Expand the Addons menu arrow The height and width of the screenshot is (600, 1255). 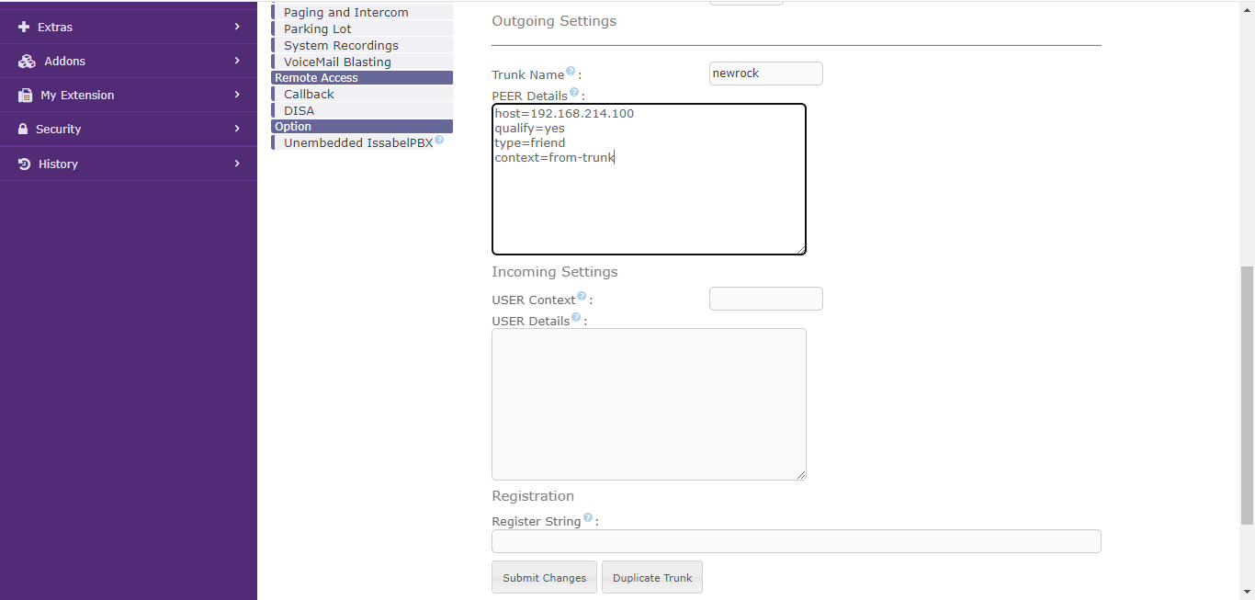237,61
